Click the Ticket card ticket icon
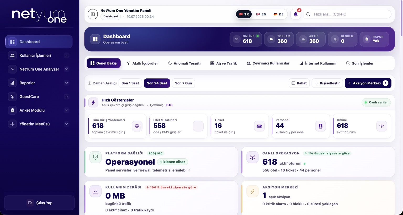 (259, 126)
